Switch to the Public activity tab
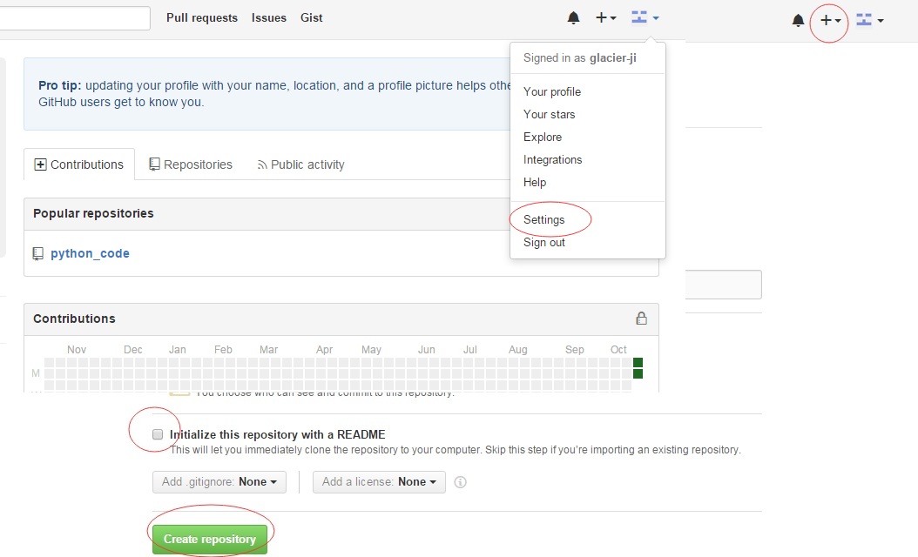This screenshot has height=557, width=918. 300,164
